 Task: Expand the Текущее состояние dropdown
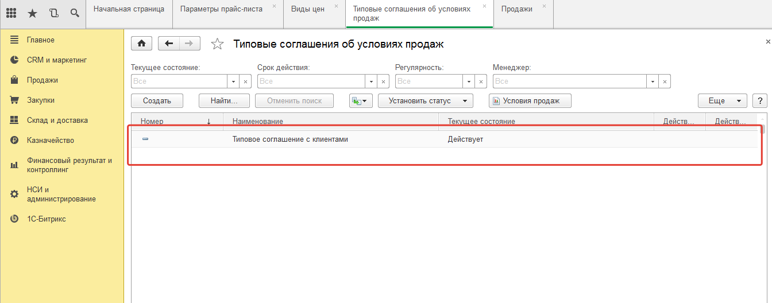click(x=233, y=81)
